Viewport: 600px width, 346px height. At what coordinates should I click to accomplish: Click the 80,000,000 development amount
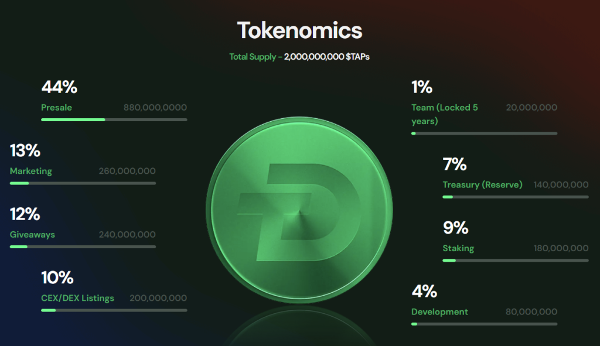tap(531, 311)
